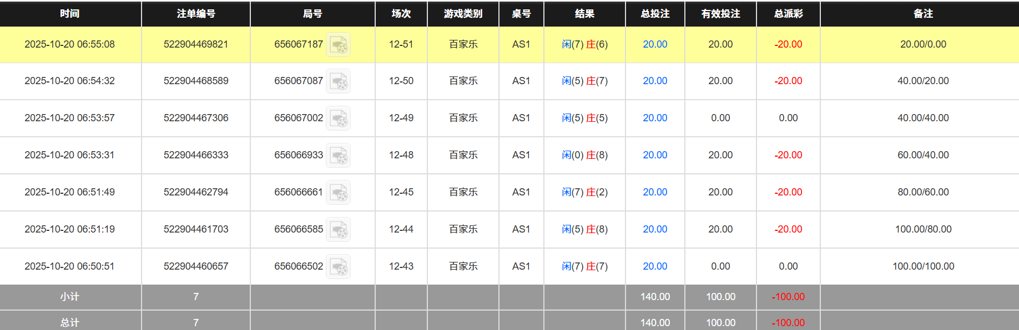The height and width of the screenshot is (330, 1019).
Task: Click the 时间 column header
Action: [70, 14]
